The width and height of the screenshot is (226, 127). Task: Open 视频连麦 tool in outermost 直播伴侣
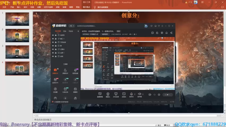(x=75, y=71)
